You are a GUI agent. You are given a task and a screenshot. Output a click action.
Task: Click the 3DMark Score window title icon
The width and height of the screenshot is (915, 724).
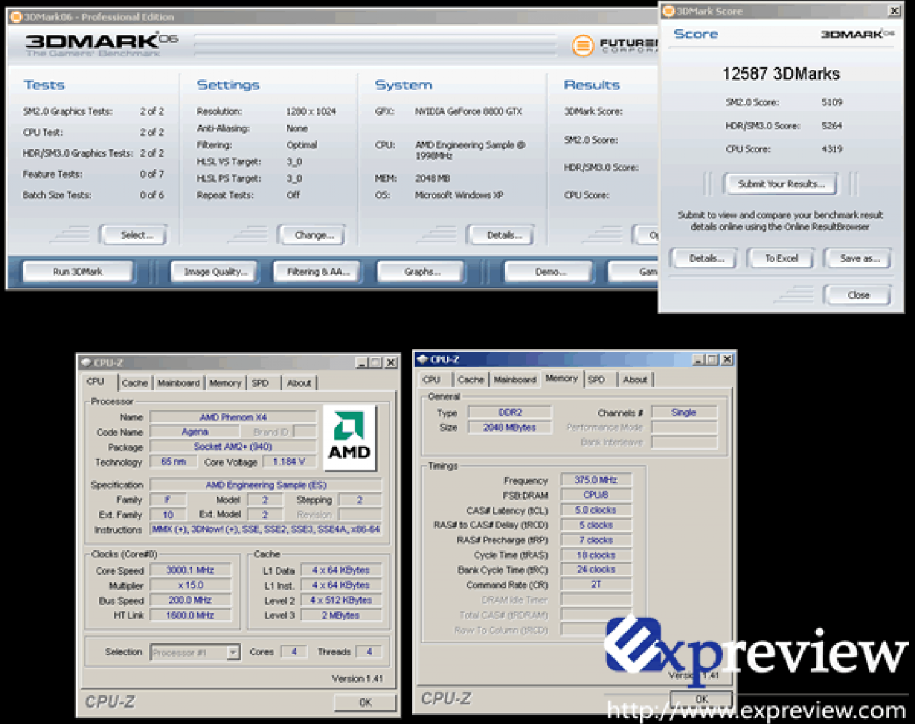pyautogui.click(x=668, y=11)
